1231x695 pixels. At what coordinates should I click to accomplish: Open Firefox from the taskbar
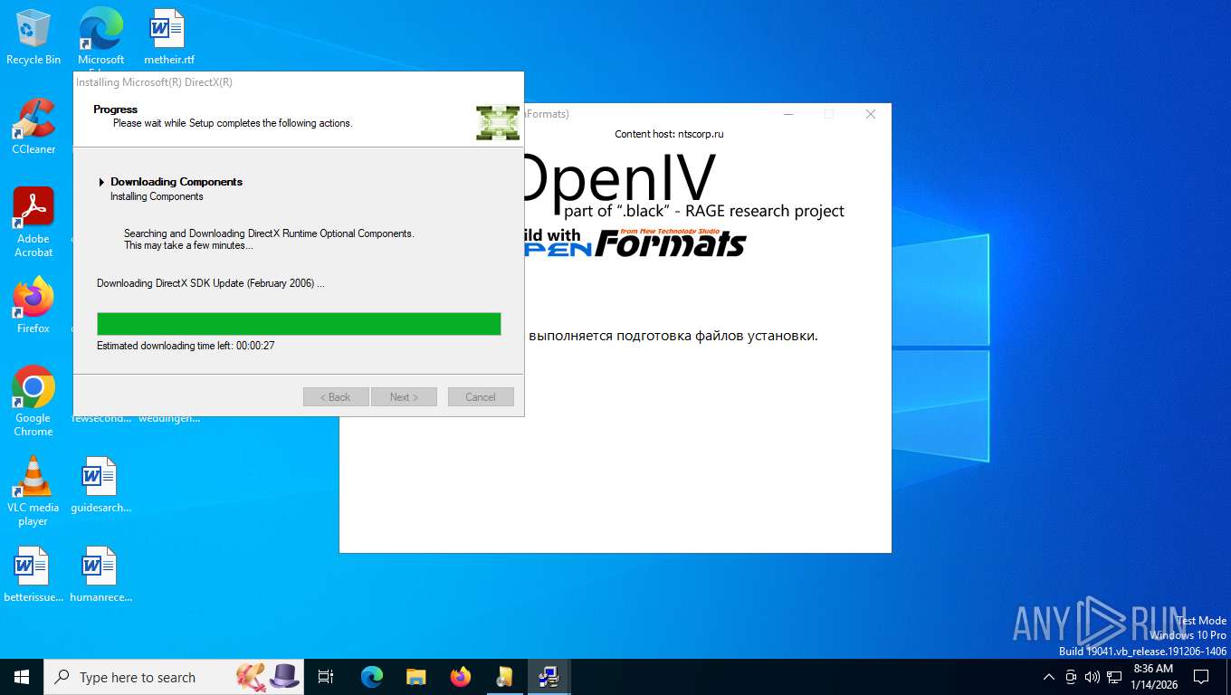(461, 677)
